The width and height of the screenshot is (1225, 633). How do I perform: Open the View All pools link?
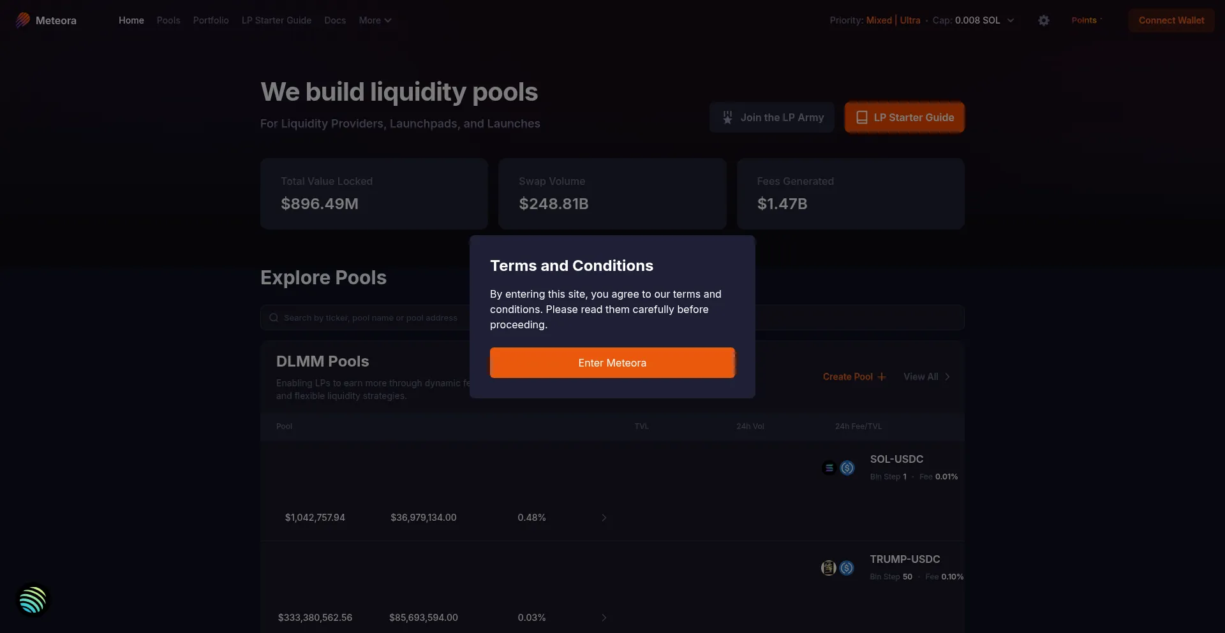click(927, 377)
